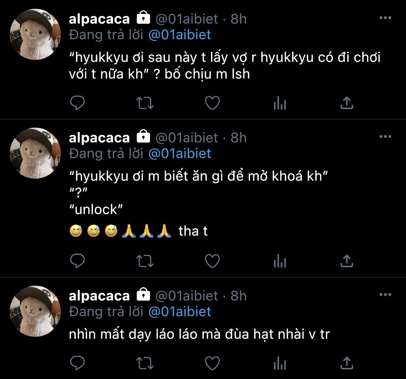Open more options menu on first tweet
The image size is (406, 379).
click(x=385, y=18)
